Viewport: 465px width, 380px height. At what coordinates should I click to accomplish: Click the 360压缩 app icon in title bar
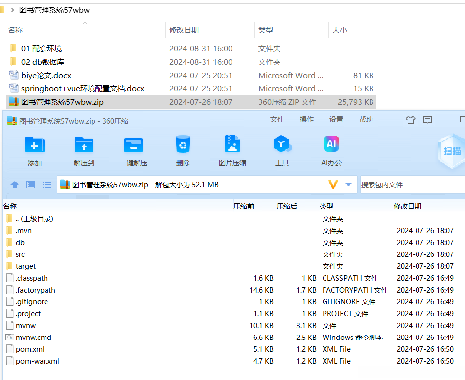[12, 120]
